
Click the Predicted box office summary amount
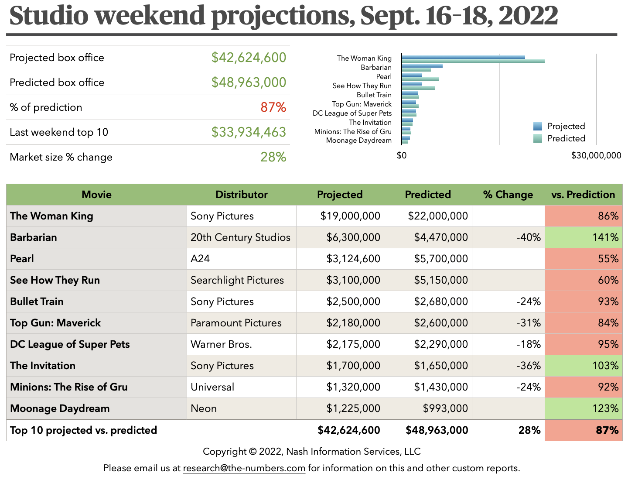pos(249,82)
